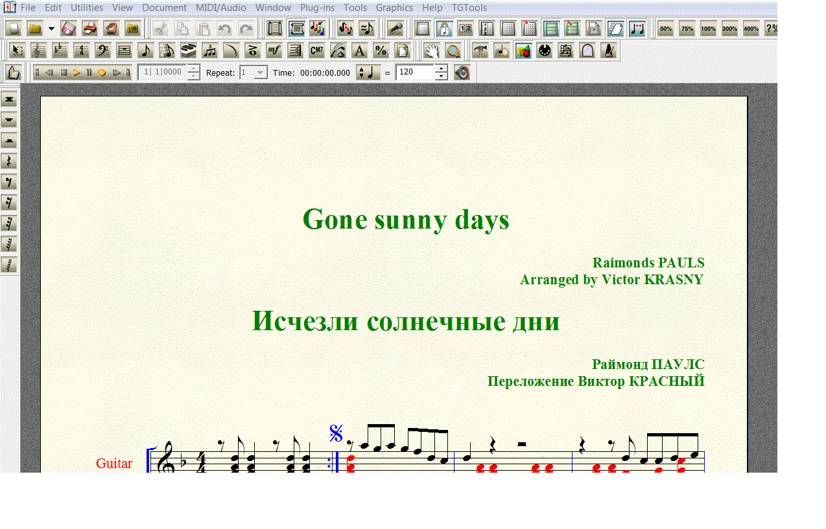The height and width of the screenshot is (529, 826).
Task: Select the Measure tool
Action: click(124, 51)
